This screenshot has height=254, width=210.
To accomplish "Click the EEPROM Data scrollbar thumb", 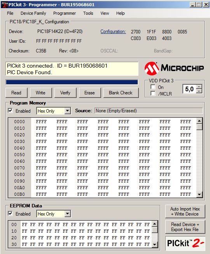I will (155, 230).
